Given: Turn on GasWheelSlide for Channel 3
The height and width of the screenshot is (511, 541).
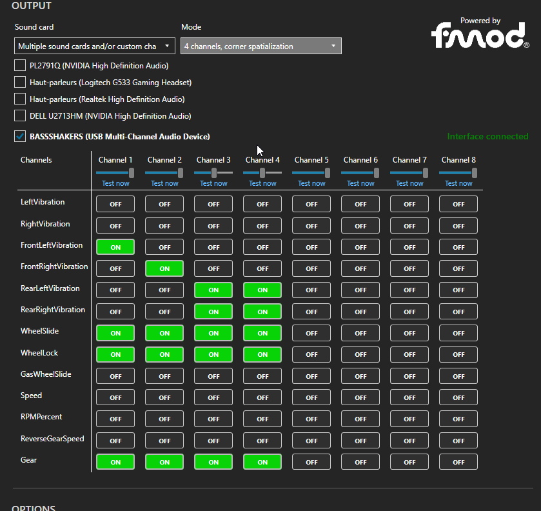Looking at the screenshot, I should tap(213, 376).
